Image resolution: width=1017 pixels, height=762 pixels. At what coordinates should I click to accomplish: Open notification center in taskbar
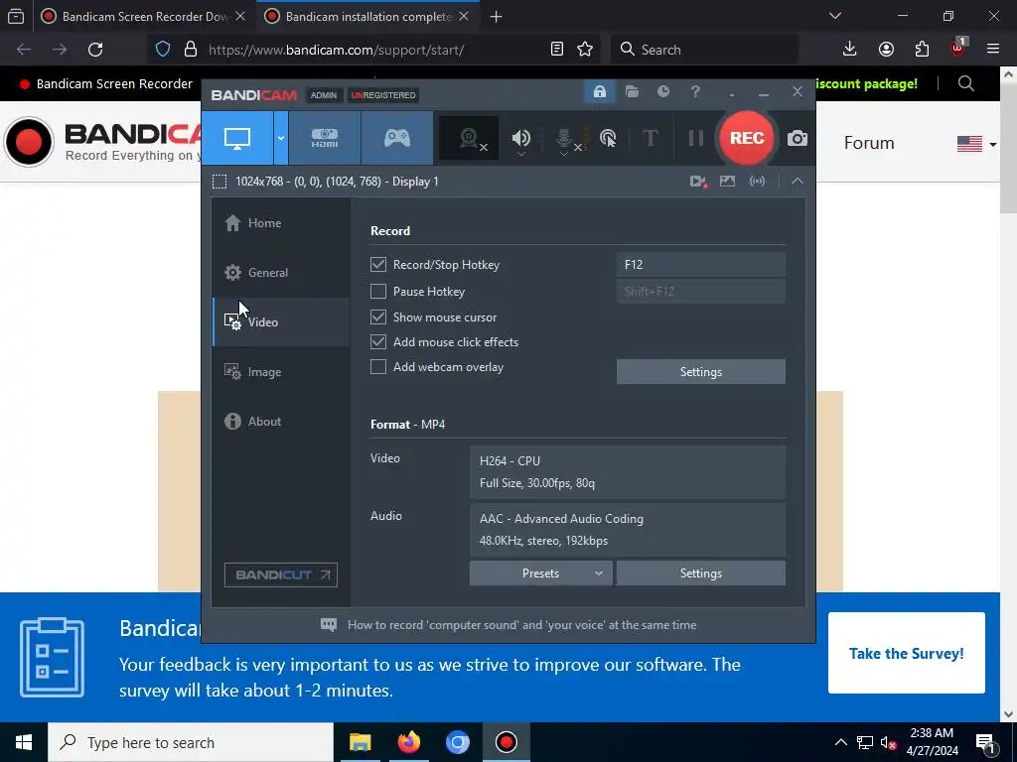pyautogui.click(x=985, y=742)
